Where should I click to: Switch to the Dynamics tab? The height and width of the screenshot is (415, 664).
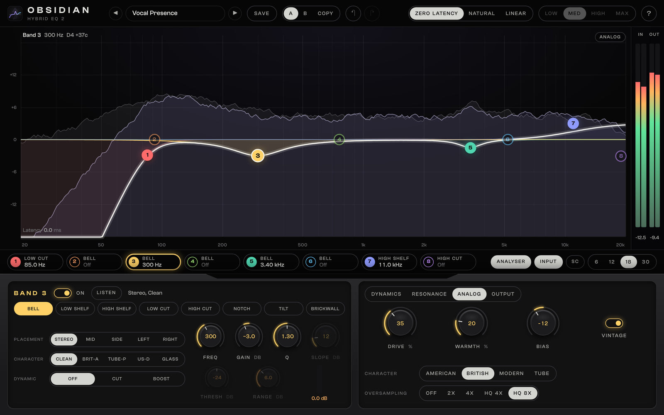(x=386, y=294)
